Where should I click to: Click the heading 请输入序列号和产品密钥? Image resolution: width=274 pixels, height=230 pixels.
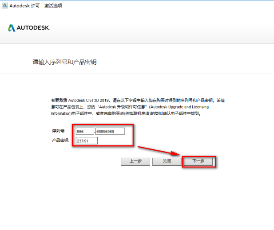[x=64, y=62]
